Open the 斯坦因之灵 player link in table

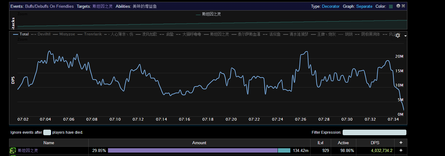point(28,150)
